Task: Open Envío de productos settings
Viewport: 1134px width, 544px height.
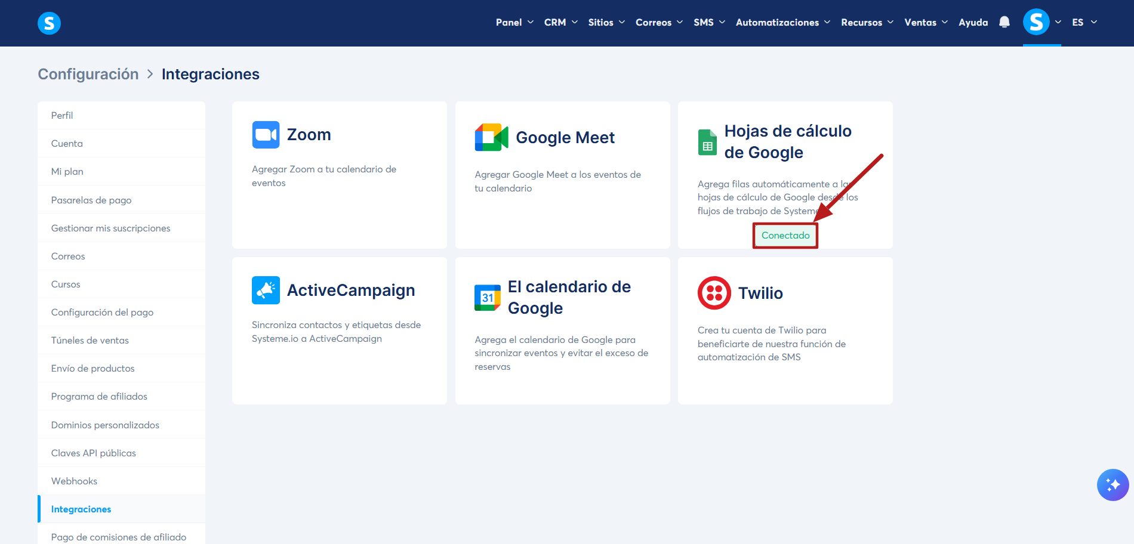Action: click(x=121, y=368)
